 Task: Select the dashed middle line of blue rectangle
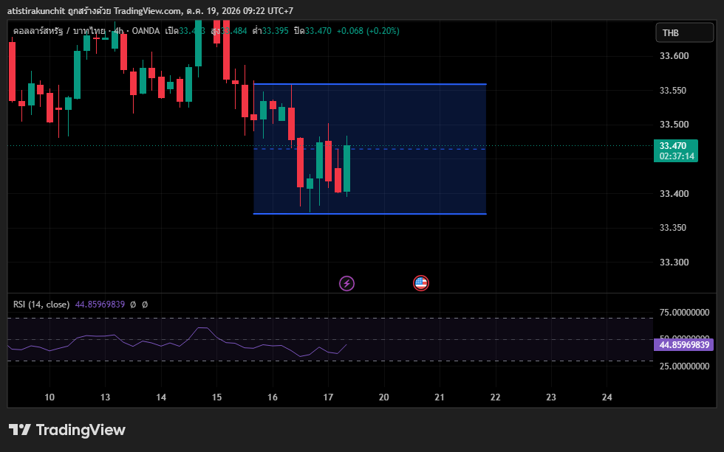click(x=370, y=149)
